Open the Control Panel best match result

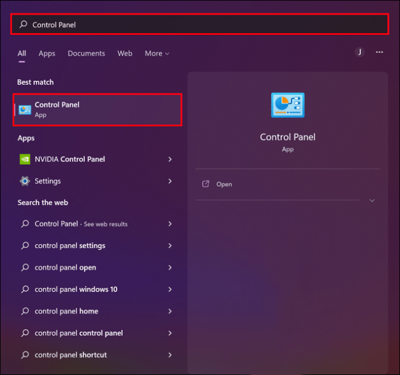point(97,110)
